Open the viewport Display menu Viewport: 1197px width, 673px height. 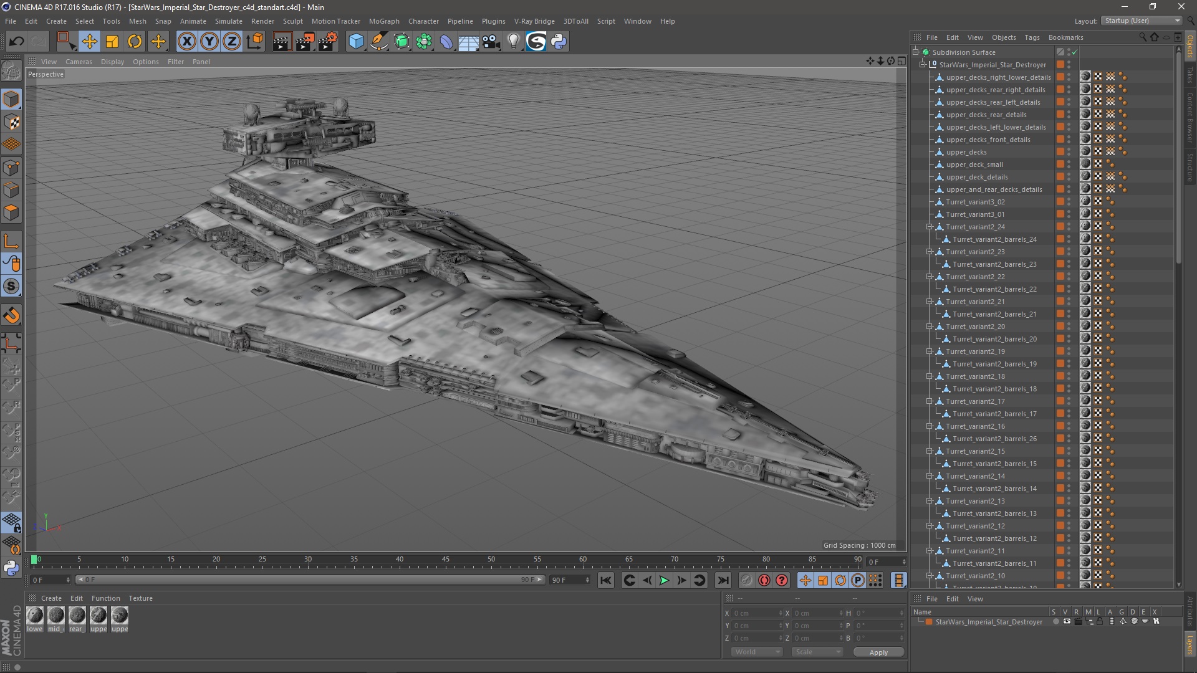112,62
